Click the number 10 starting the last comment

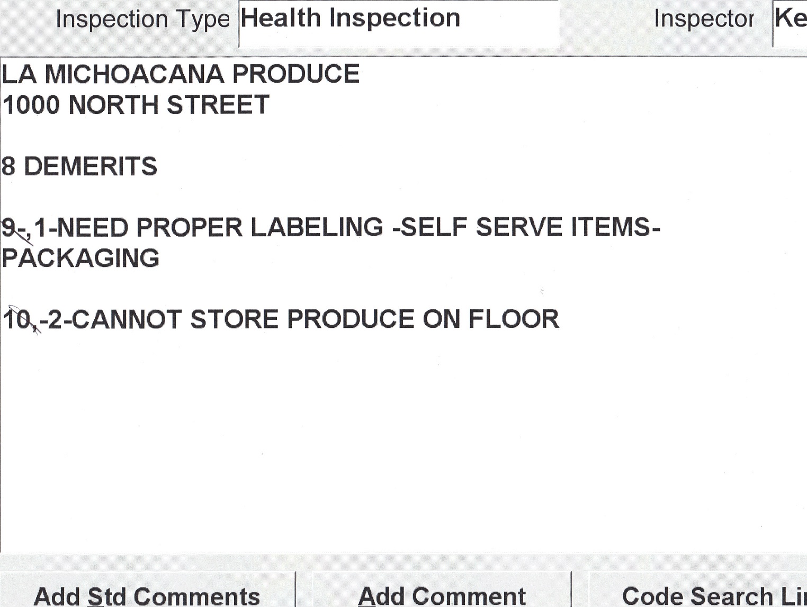[x=18, y=319]
